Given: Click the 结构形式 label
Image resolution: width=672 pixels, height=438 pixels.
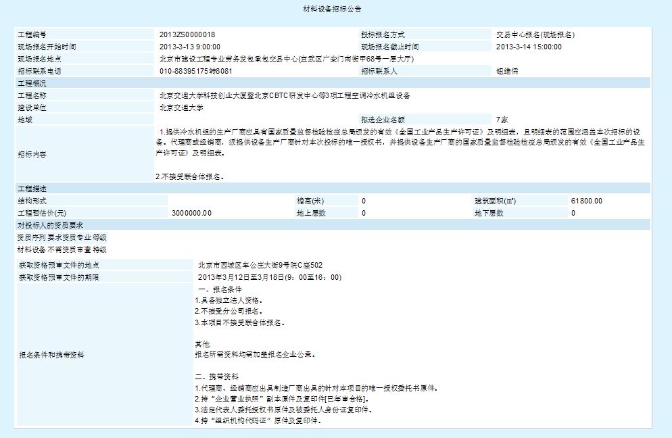Looking at the screenshot, I should 32,201.
